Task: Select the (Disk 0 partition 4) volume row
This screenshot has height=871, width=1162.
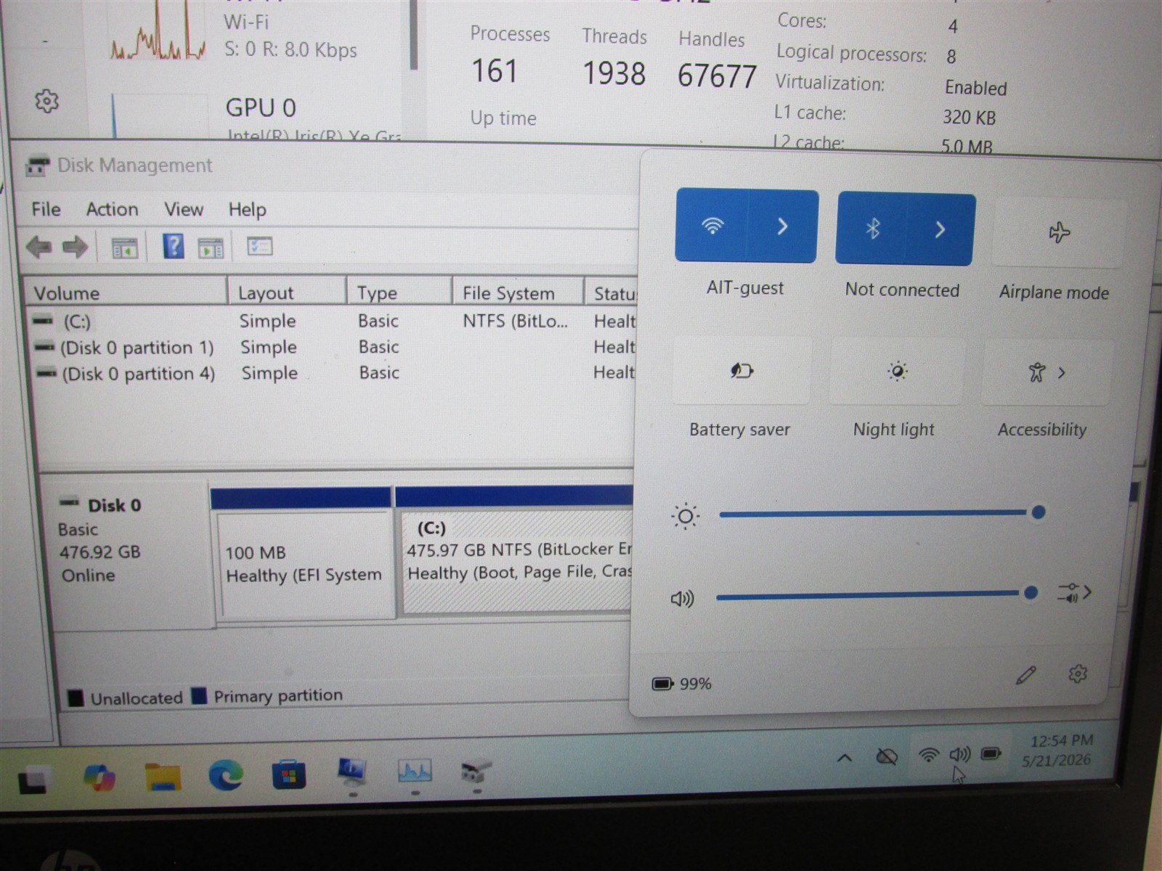Action: (x=334, y=373)
